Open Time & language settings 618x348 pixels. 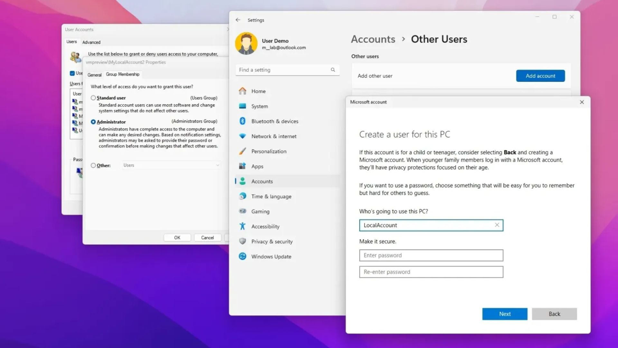pyautogui.click(x=271, y=196)
